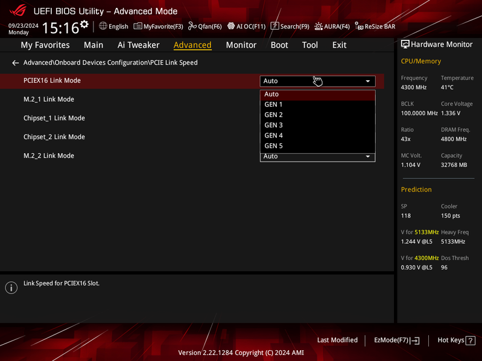Screen dimensions: 482x361
Task: Toggle ReSize BAR icon
Action: 359,26
